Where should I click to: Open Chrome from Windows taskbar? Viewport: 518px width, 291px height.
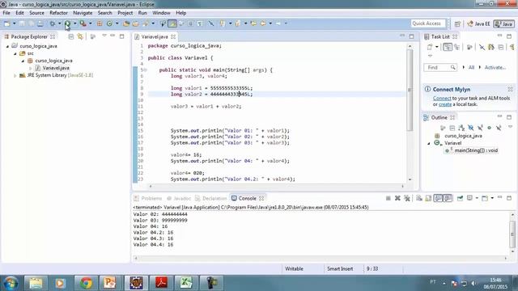(x=87, y=283)
